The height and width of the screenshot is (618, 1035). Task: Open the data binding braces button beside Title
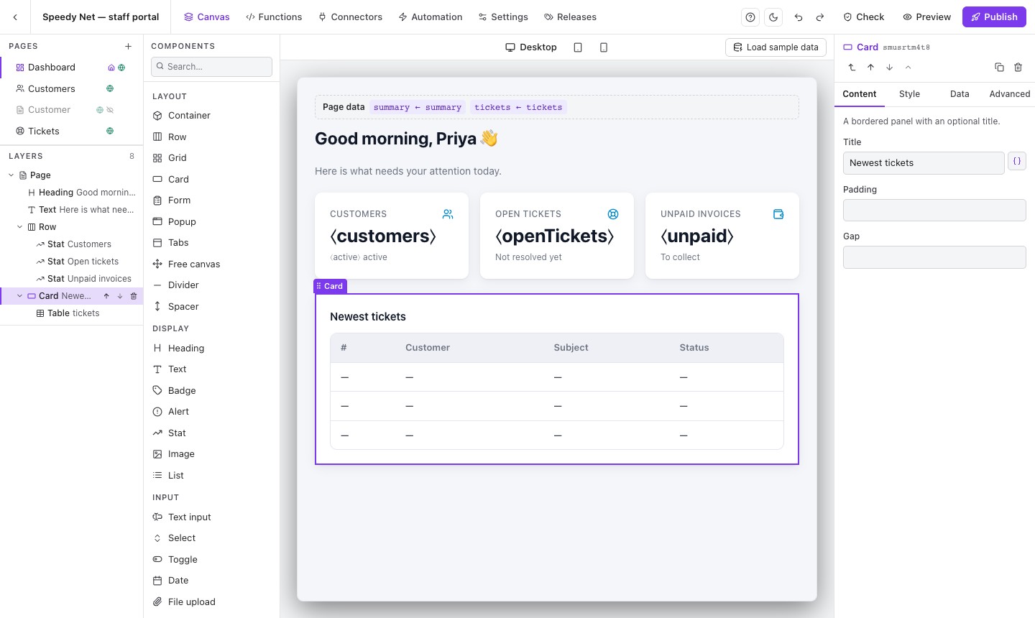click(1017, 162)
